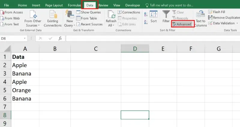Select column F header
The image size is (240, 127).
[191, 49]
